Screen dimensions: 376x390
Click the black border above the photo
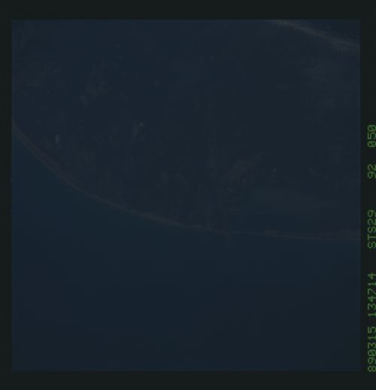pos(188,10)
